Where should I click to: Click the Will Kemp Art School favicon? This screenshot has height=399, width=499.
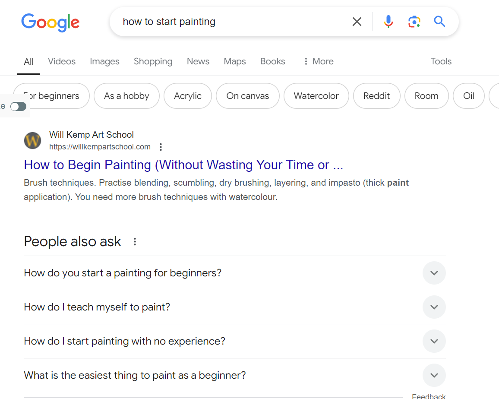tap(32, 141)
